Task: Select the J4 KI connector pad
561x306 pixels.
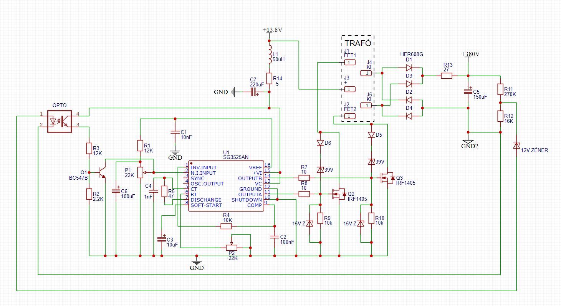Action: [x=366, y=73]
